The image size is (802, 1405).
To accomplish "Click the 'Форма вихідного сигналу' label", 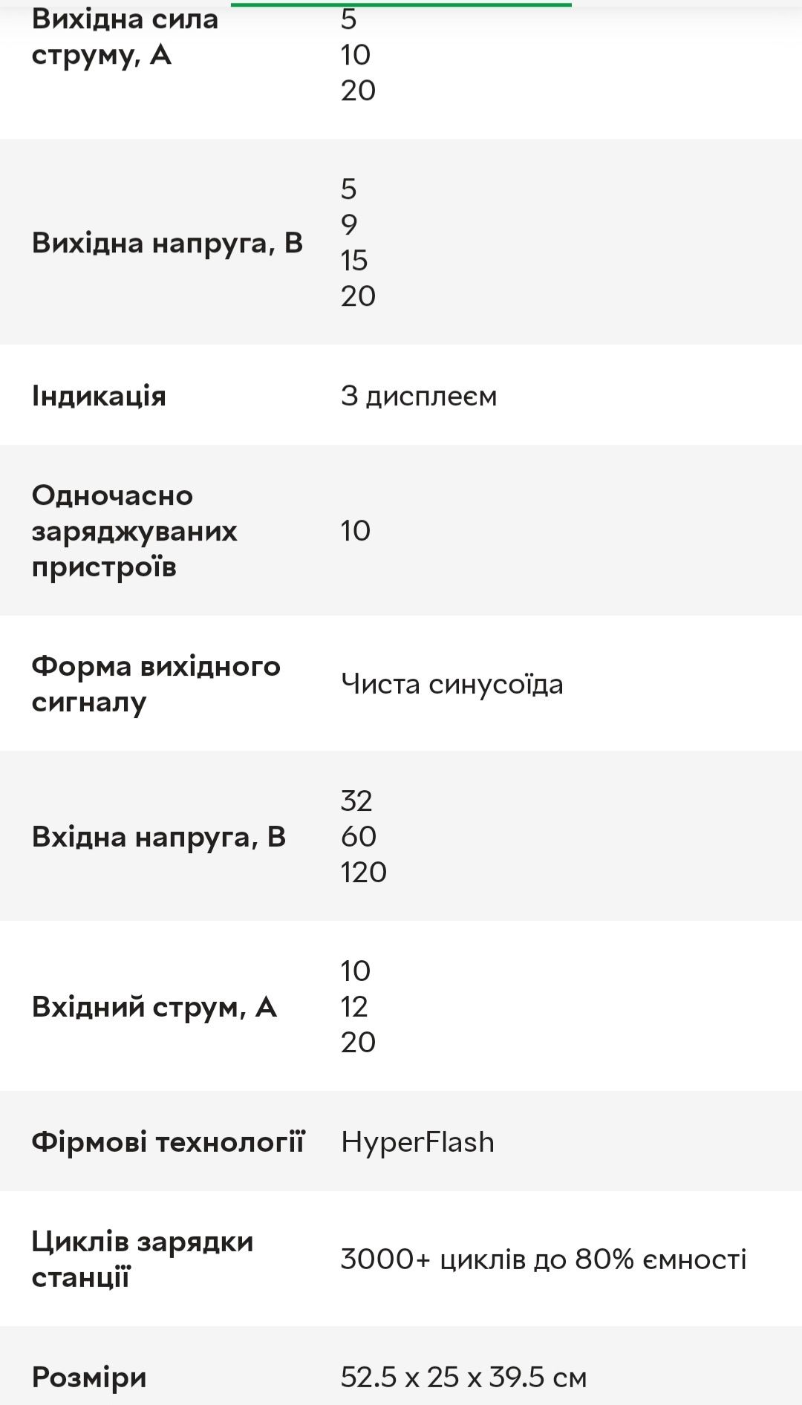I will tap(156, 684).
